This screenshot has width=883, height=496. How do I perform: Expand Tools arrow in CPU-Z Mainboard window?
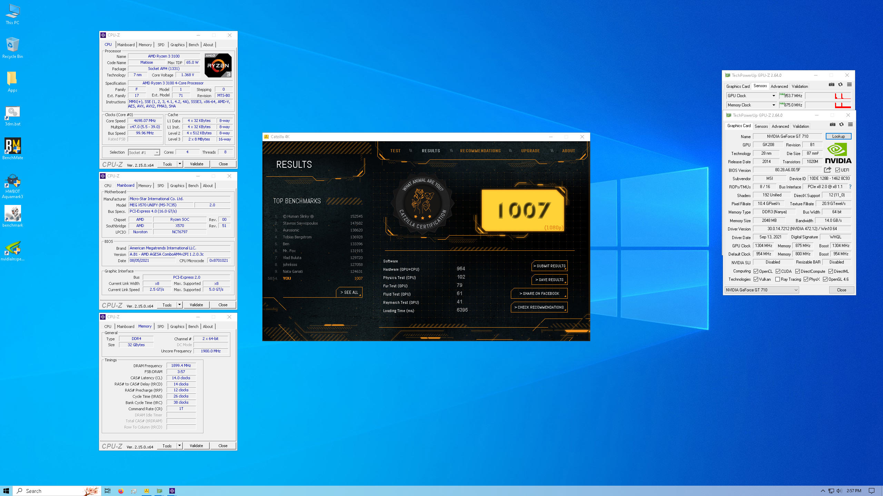coord(179,305)
